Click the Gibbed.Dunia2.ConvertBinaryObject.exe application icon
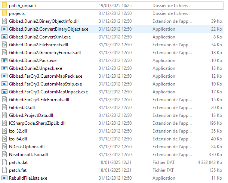 point(4,29)
